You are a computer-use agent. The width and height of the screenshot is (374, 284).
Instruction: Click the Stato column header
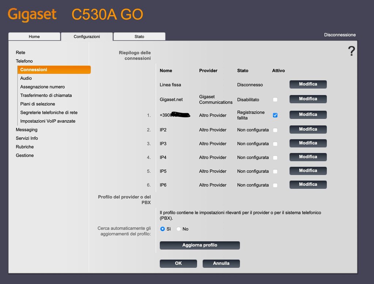point(243,70)
